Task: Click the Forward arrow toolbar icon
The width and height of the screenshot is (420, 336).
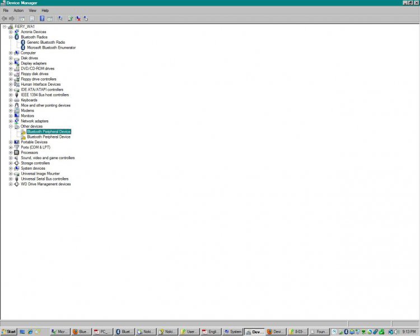Action: (12, 18)
